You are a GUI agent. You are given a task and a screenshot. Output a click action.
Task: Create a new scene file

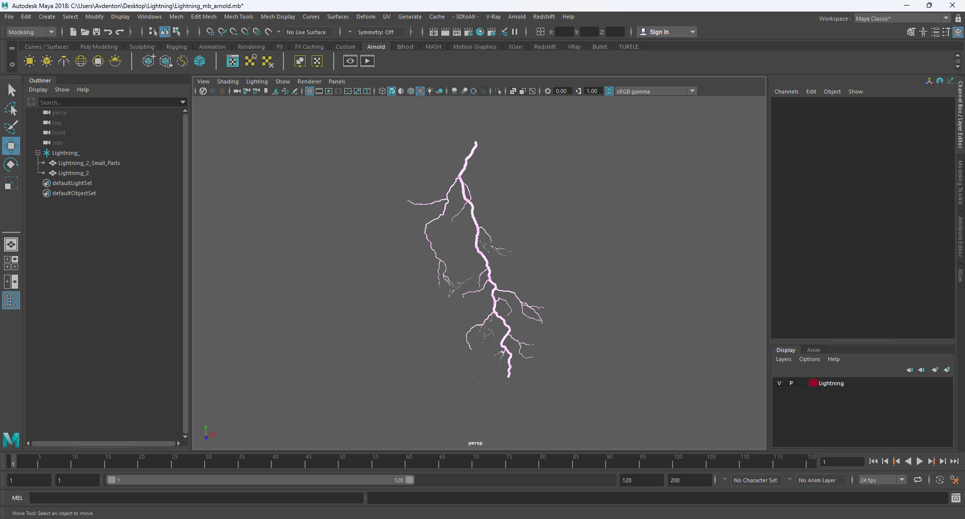[x=73, y=32]
